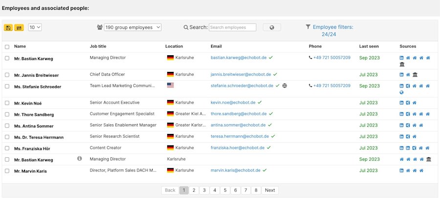Click the Greater Kiel location cell
440x198 pixels.
click(x=187, y=113)
